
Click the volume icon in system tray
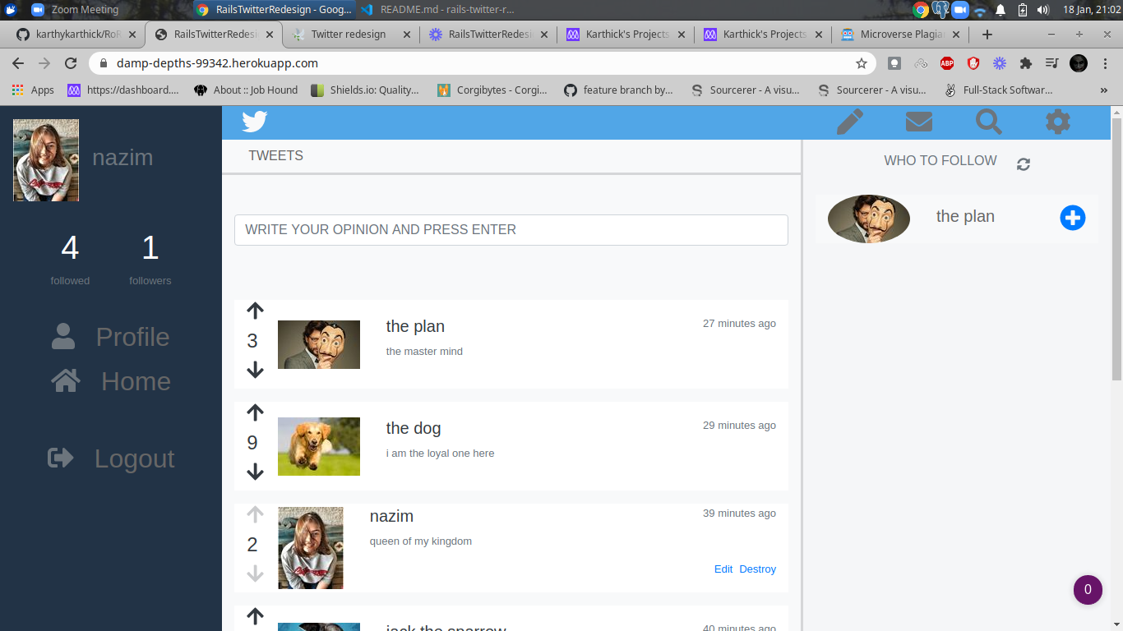[x=1043, y=10]
